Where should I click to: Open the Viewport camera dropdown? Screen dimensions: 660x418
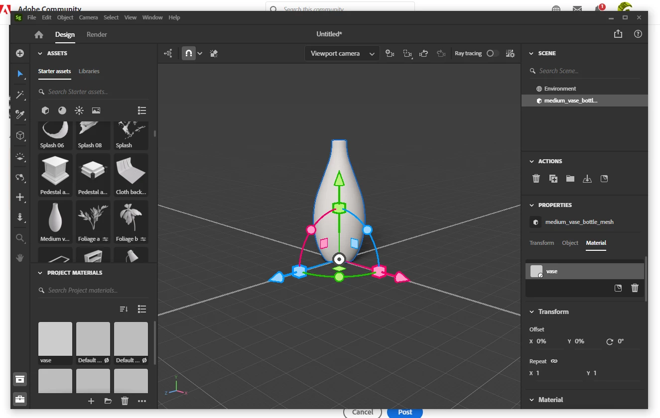click(x=342, y=53)
